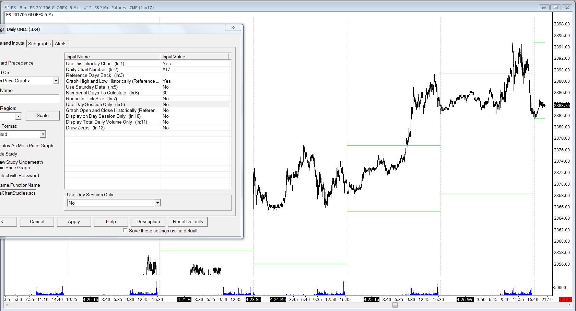Select the Draw Zeros (In:12) row
The height and width of the screenshot is (311, 576).
147,128
